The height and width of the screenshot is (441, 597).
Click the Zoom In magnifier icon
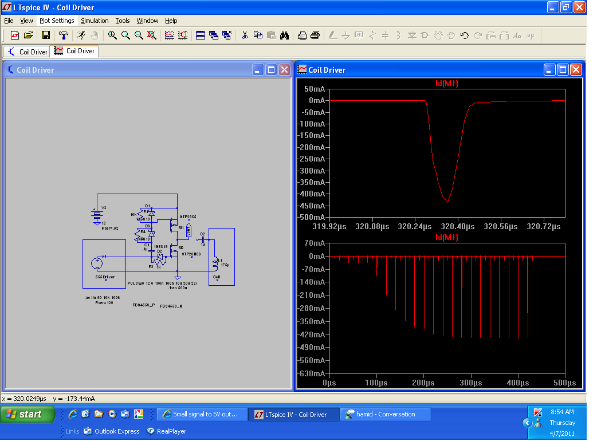coord(112,36)
